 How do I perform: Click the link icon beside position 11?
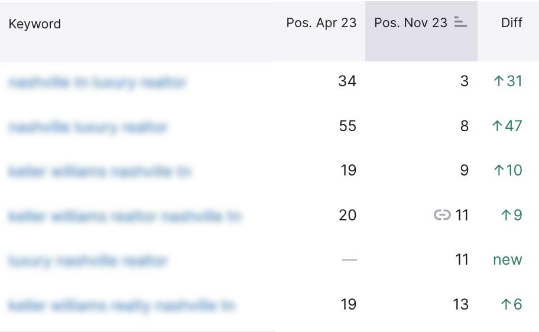pos(442,216)
